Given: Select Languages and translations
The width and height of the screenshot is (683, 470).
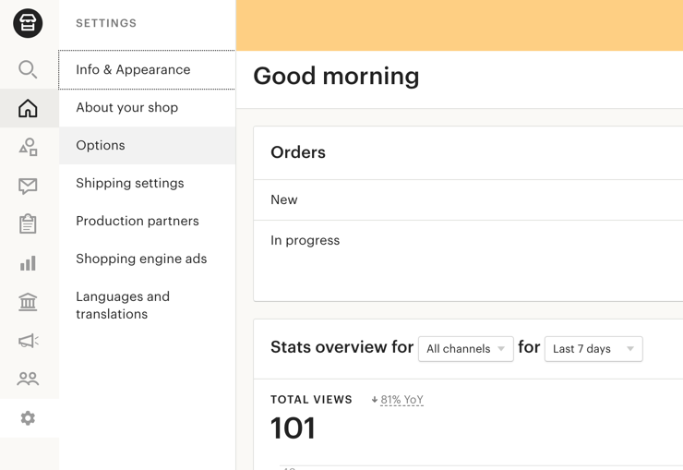Looking at the screenshot, I should click(x=123, y=306).
